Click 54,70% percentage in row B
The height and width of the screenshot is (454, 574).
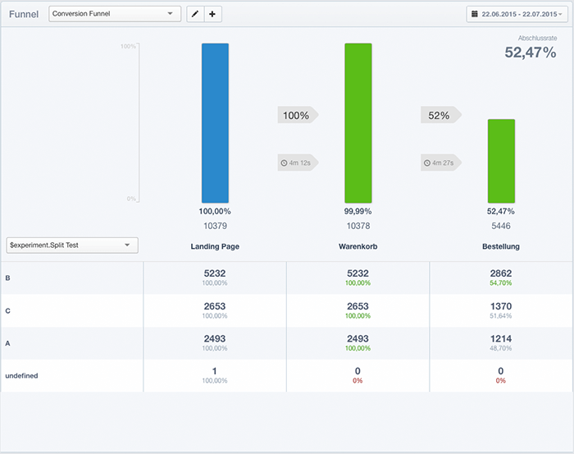tap(501, 283)
